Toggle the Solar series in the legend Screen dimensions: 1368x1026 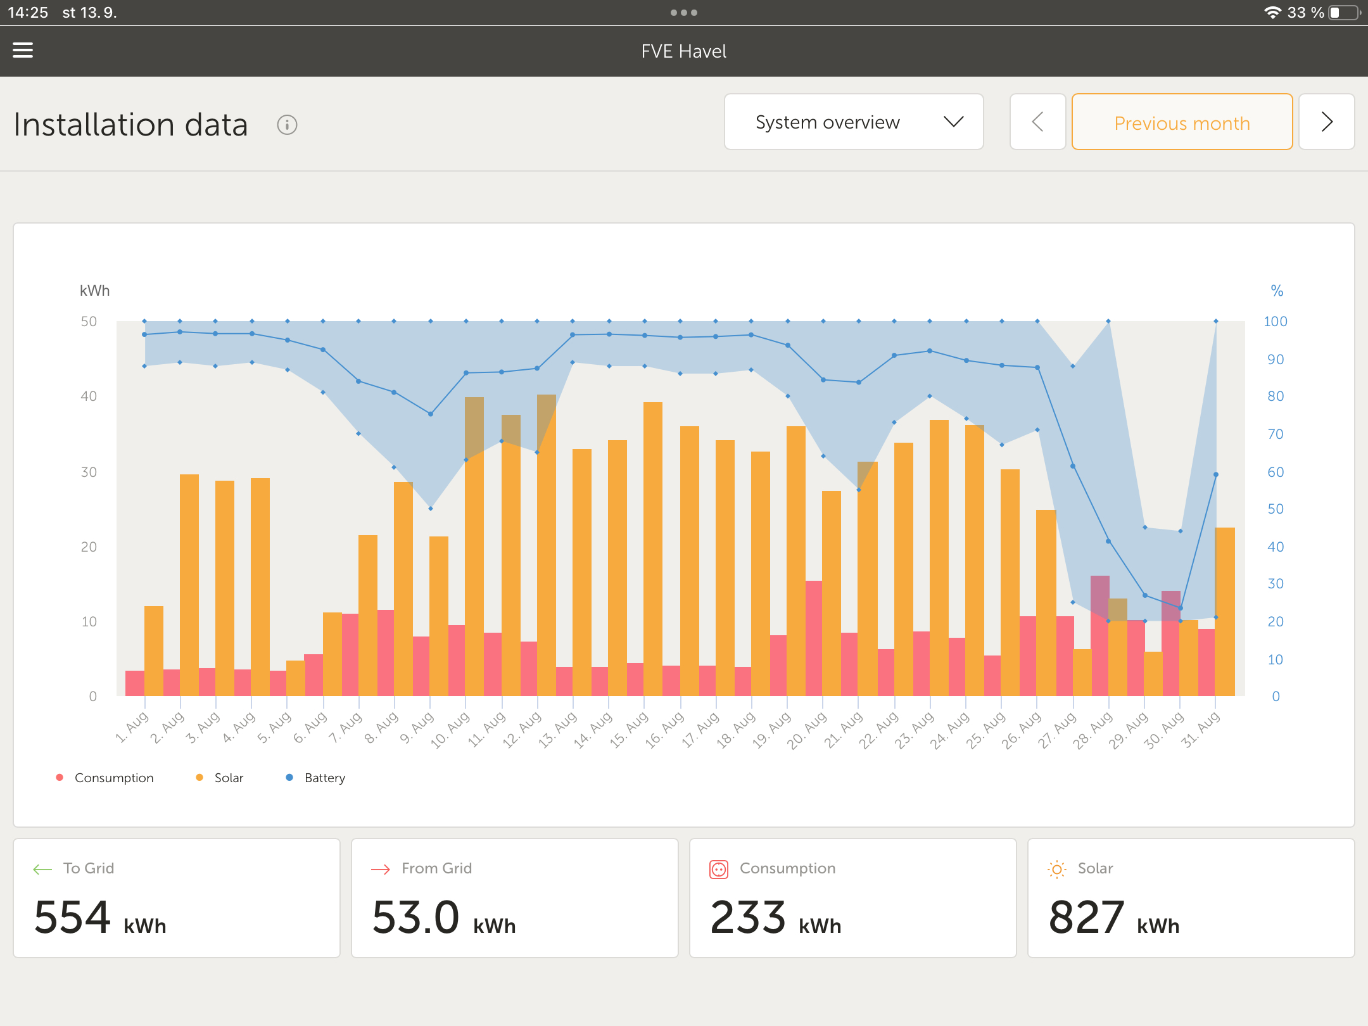click(x=220, y=778)
